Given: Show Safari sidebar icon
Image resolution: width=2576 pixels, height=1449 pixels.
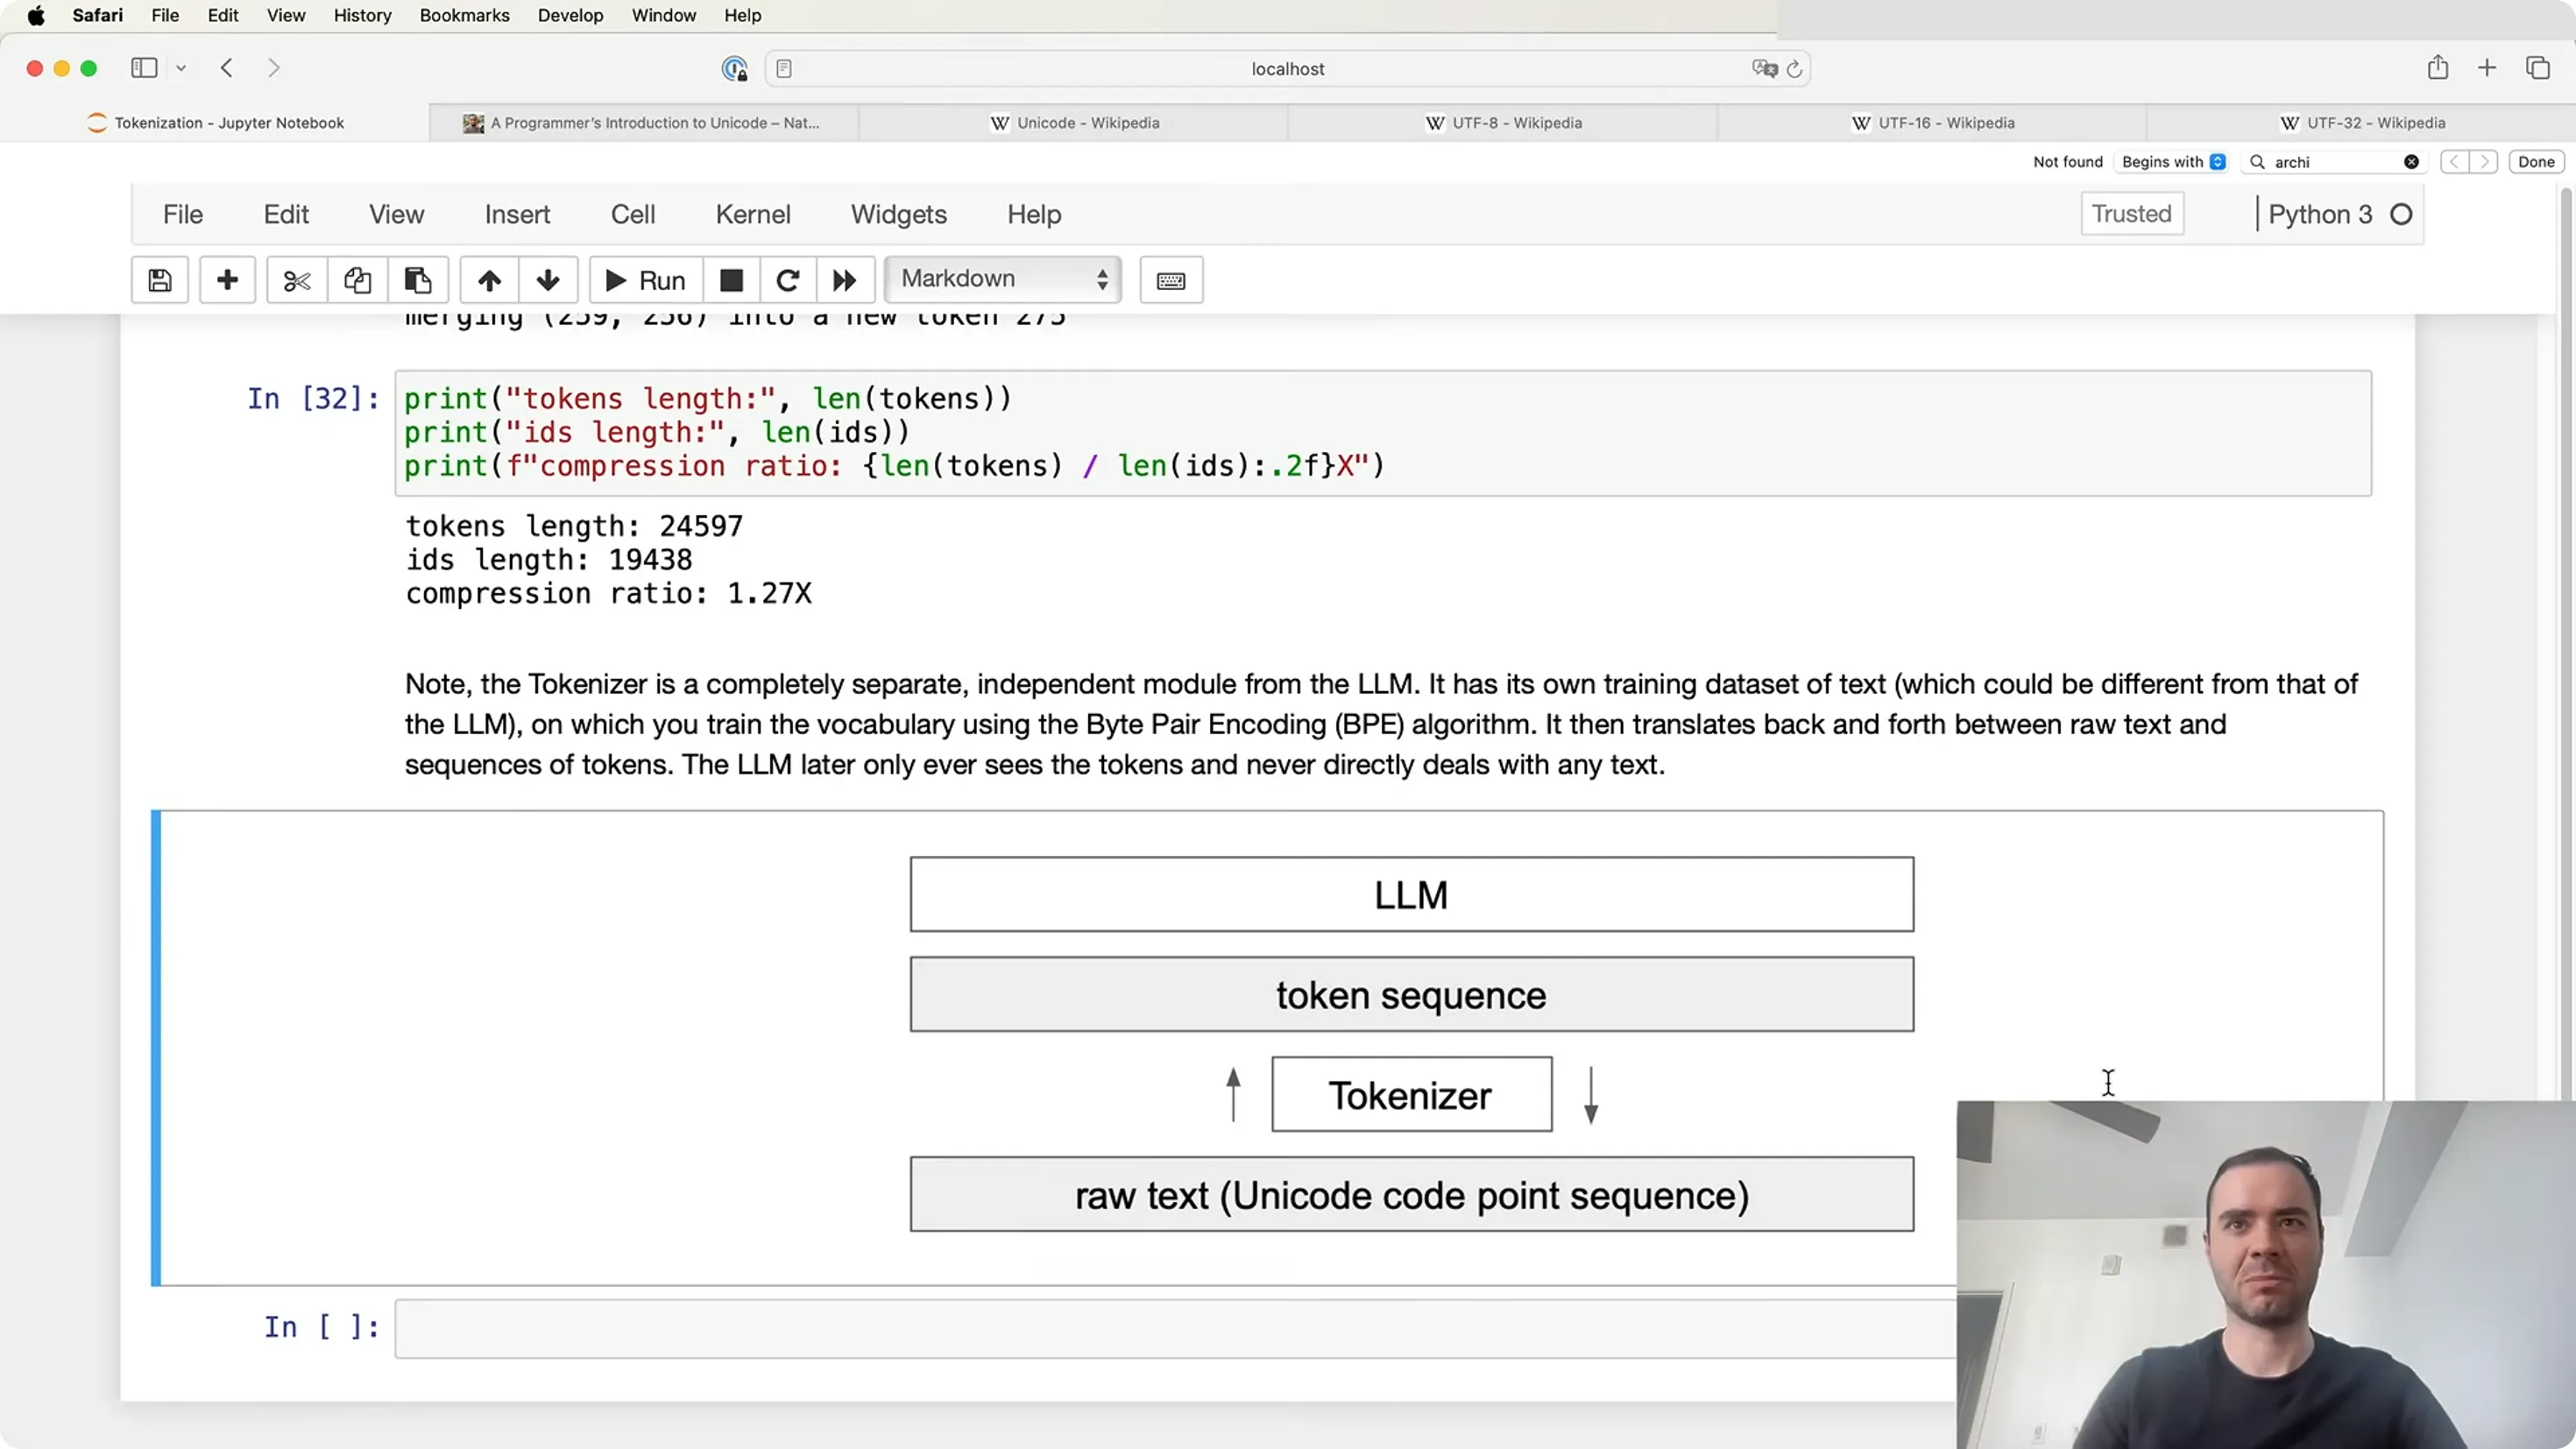Looking at the screenshot, I should coord(144,68).
